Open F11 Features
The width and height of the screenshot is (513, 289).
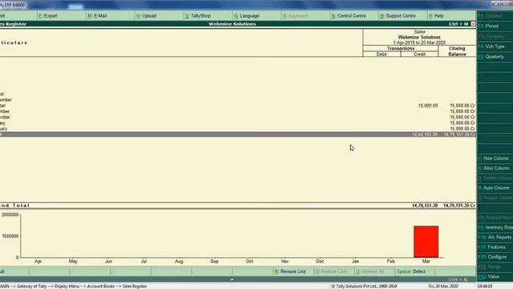(495, 247)
